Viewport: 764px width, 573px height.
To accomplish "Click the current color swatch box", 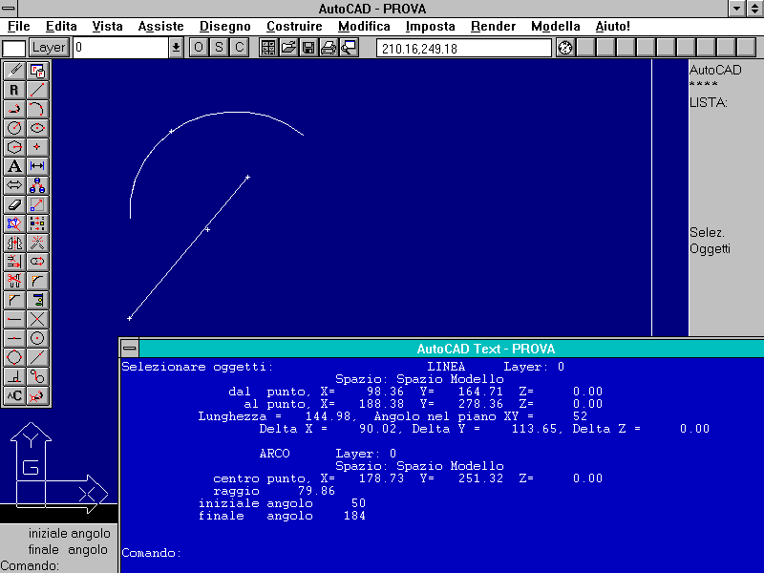I will 14,49.
